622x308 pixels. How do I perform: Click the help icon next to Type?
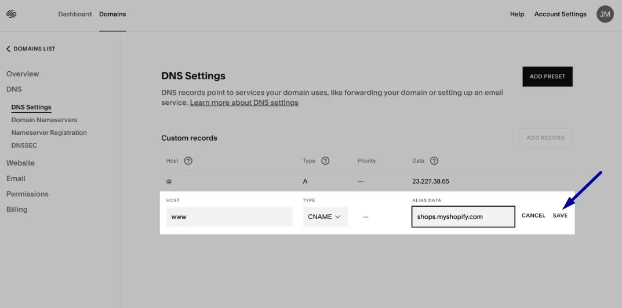(x=325, y=161)
